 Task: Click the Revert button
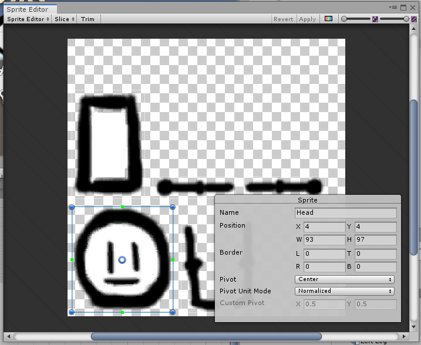[283, 19]
